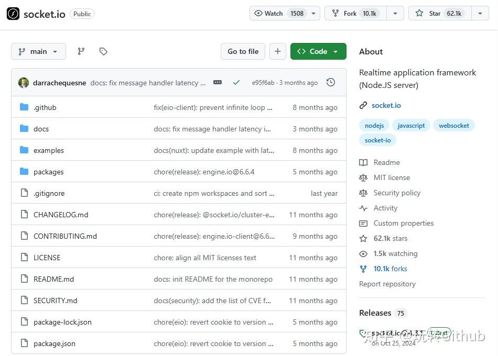
Task: Open the README.md file
Action: tap(53, 279)
